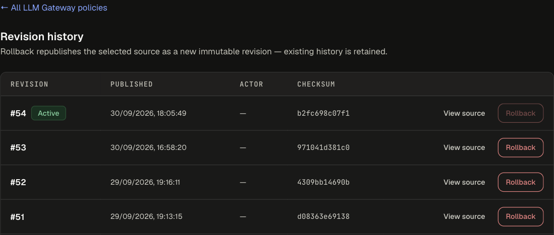The height and width of the screenshot is (235, 554).
Task: Click the CHECKSUM column header
Action: pyautogui.click(x=316, y=84)
